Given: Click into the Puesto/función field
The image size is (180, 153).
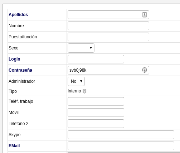Looking at the screenshot, I should (x=108, y=37).
